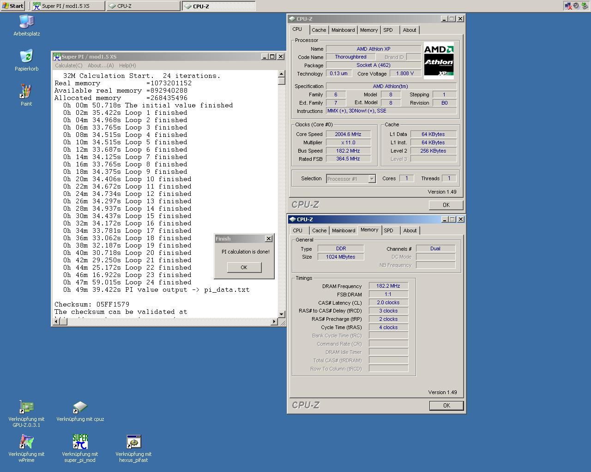The image size is (591, 472).
Task: Select the About tab in lower CPU-Z
Action: (410, 230)
